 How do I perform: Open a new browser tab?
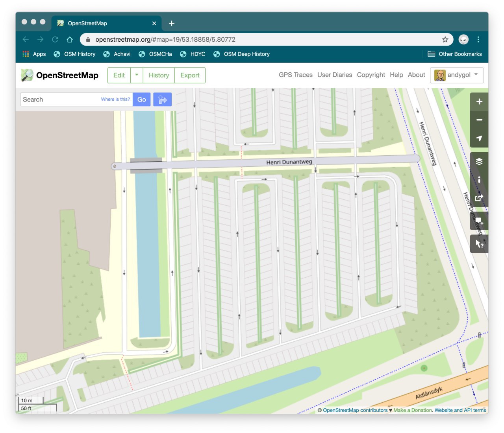[172, 23]
